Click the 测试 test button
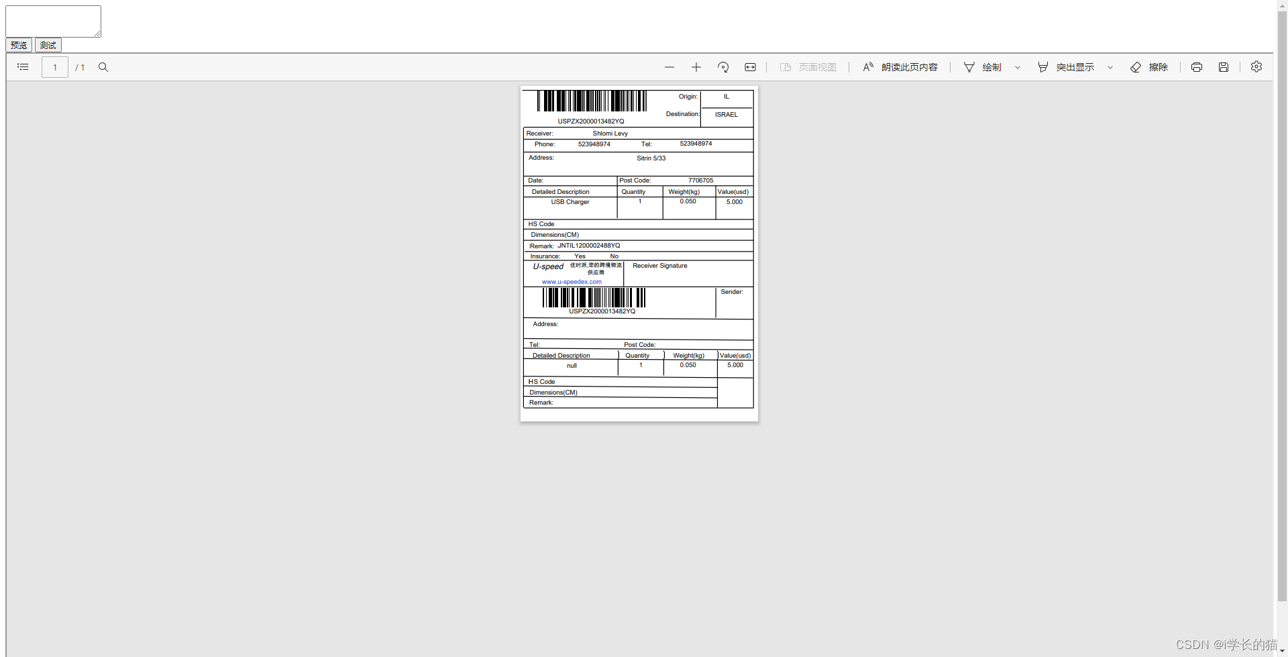The height and width of the screenshot is (657, 1288). point(48,45)
